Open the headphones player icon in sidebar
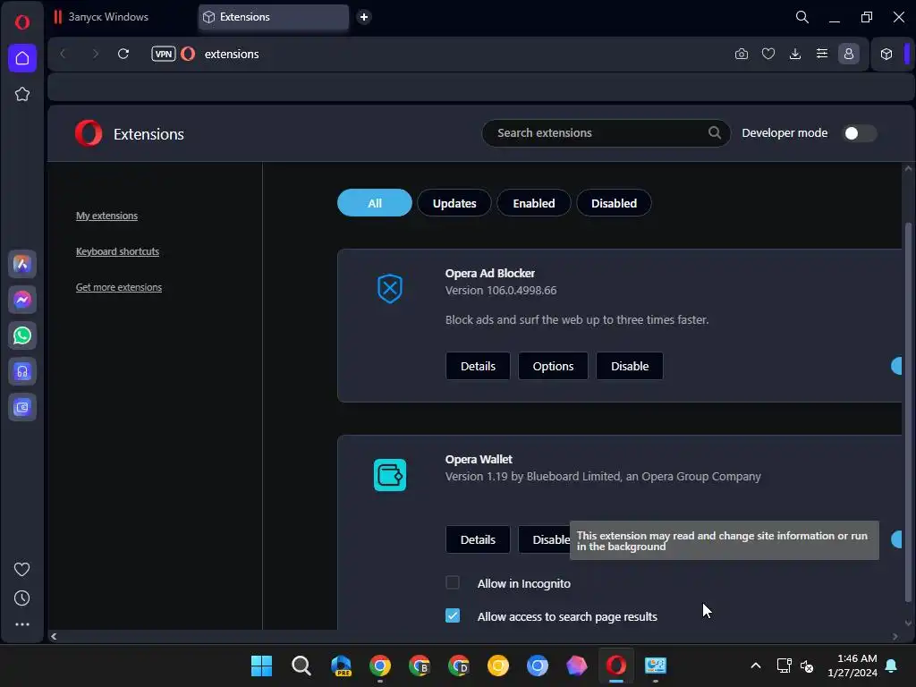Viewport: 916px width, 687px height. pos(22,371)
